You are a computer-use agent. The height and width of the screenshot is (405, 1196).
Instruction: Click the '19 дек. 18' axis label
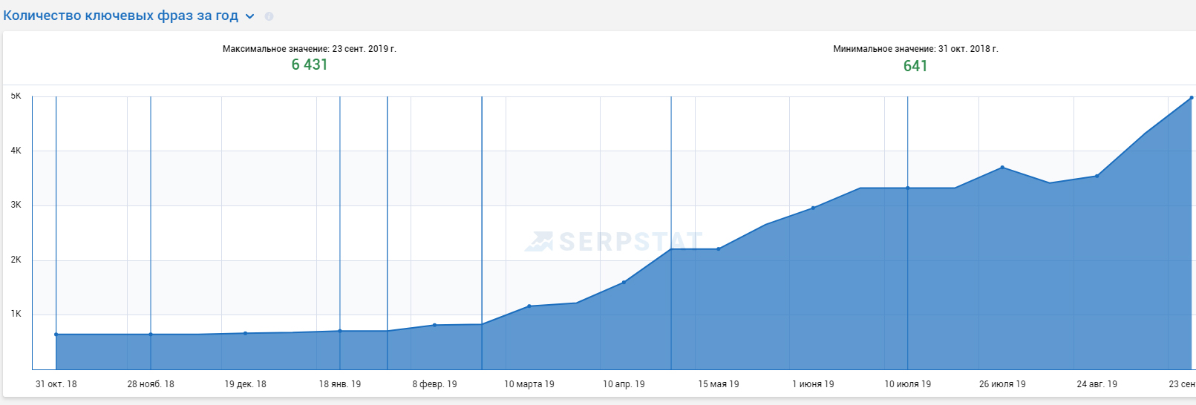pyautogui.click(x=245, y=384)
